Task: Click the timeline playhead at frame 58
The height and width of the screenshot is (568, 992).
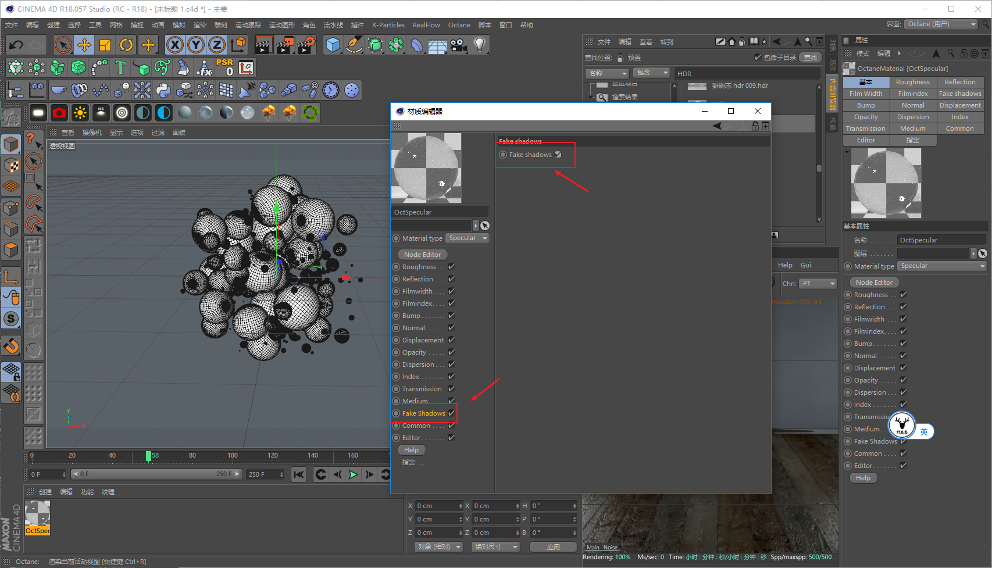Action: (149, 456)
